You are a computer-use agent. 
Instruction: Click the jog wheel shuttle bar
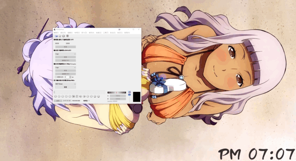coord(117,93)
